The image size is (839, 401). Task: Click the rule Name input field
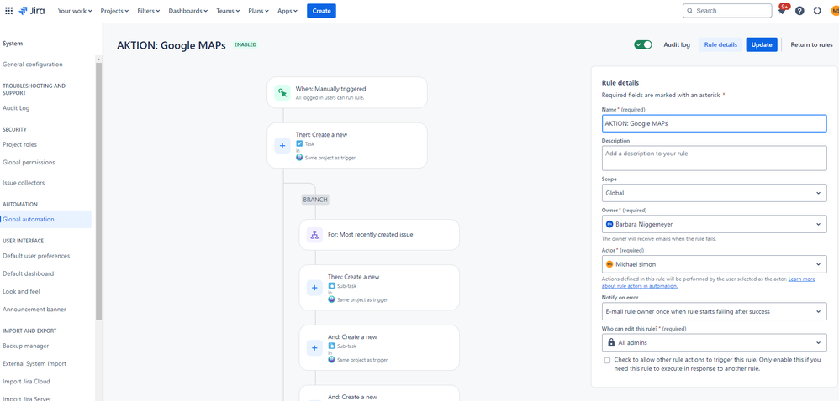tap(714, 123)
